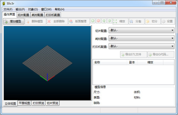Click the 名称 column header
This screenshot has height=115, width=178.
coord(110,62)
